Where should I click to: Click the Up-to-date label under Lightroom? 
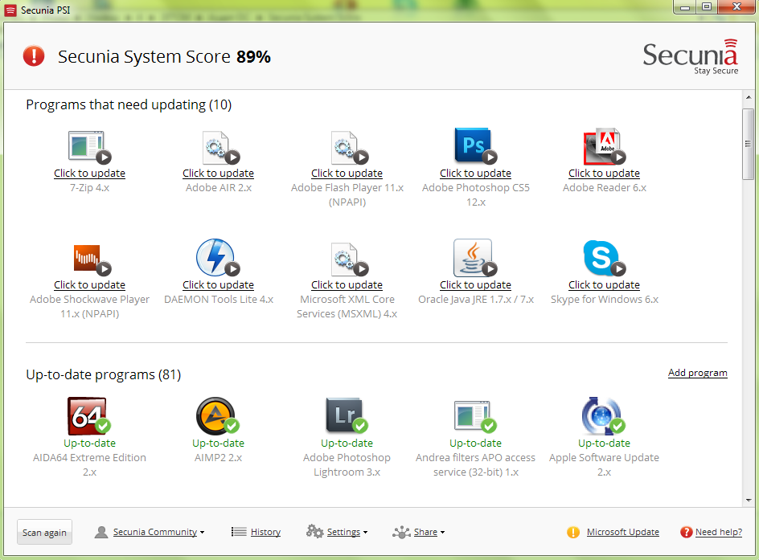[x=347, y=443]
